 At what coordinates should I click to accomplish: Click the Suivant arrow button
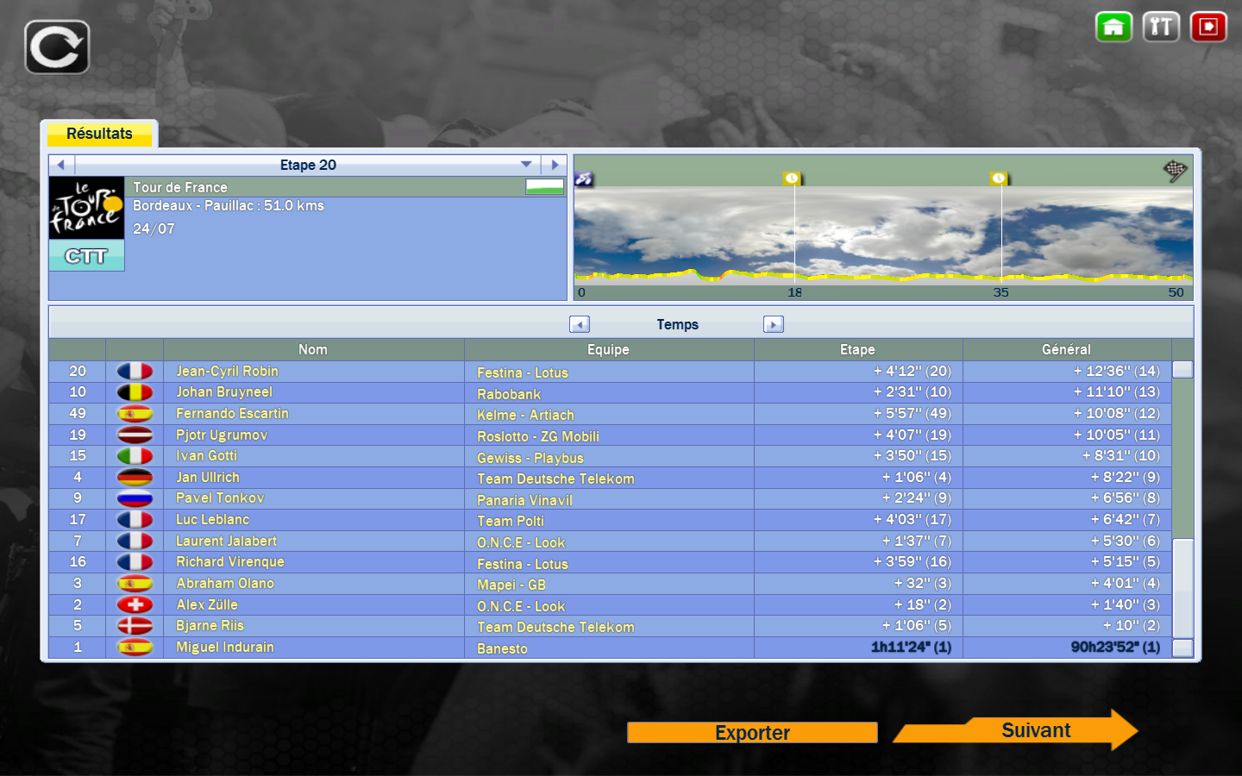(x=1035, y=730)
